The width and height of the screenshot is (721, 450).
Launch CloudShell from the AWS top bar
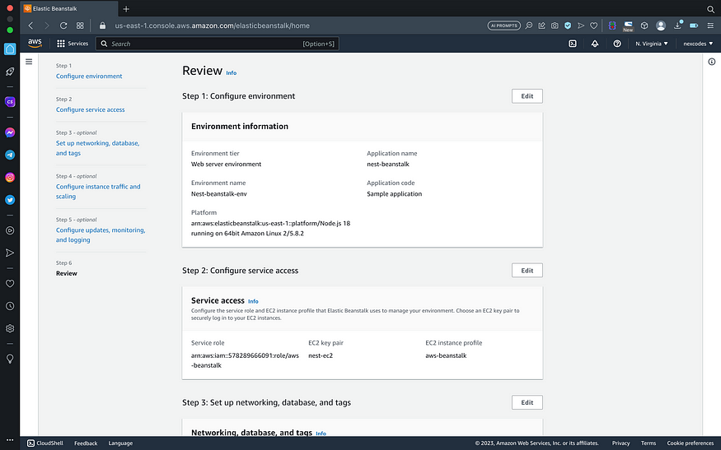click(x=573, y=44)
